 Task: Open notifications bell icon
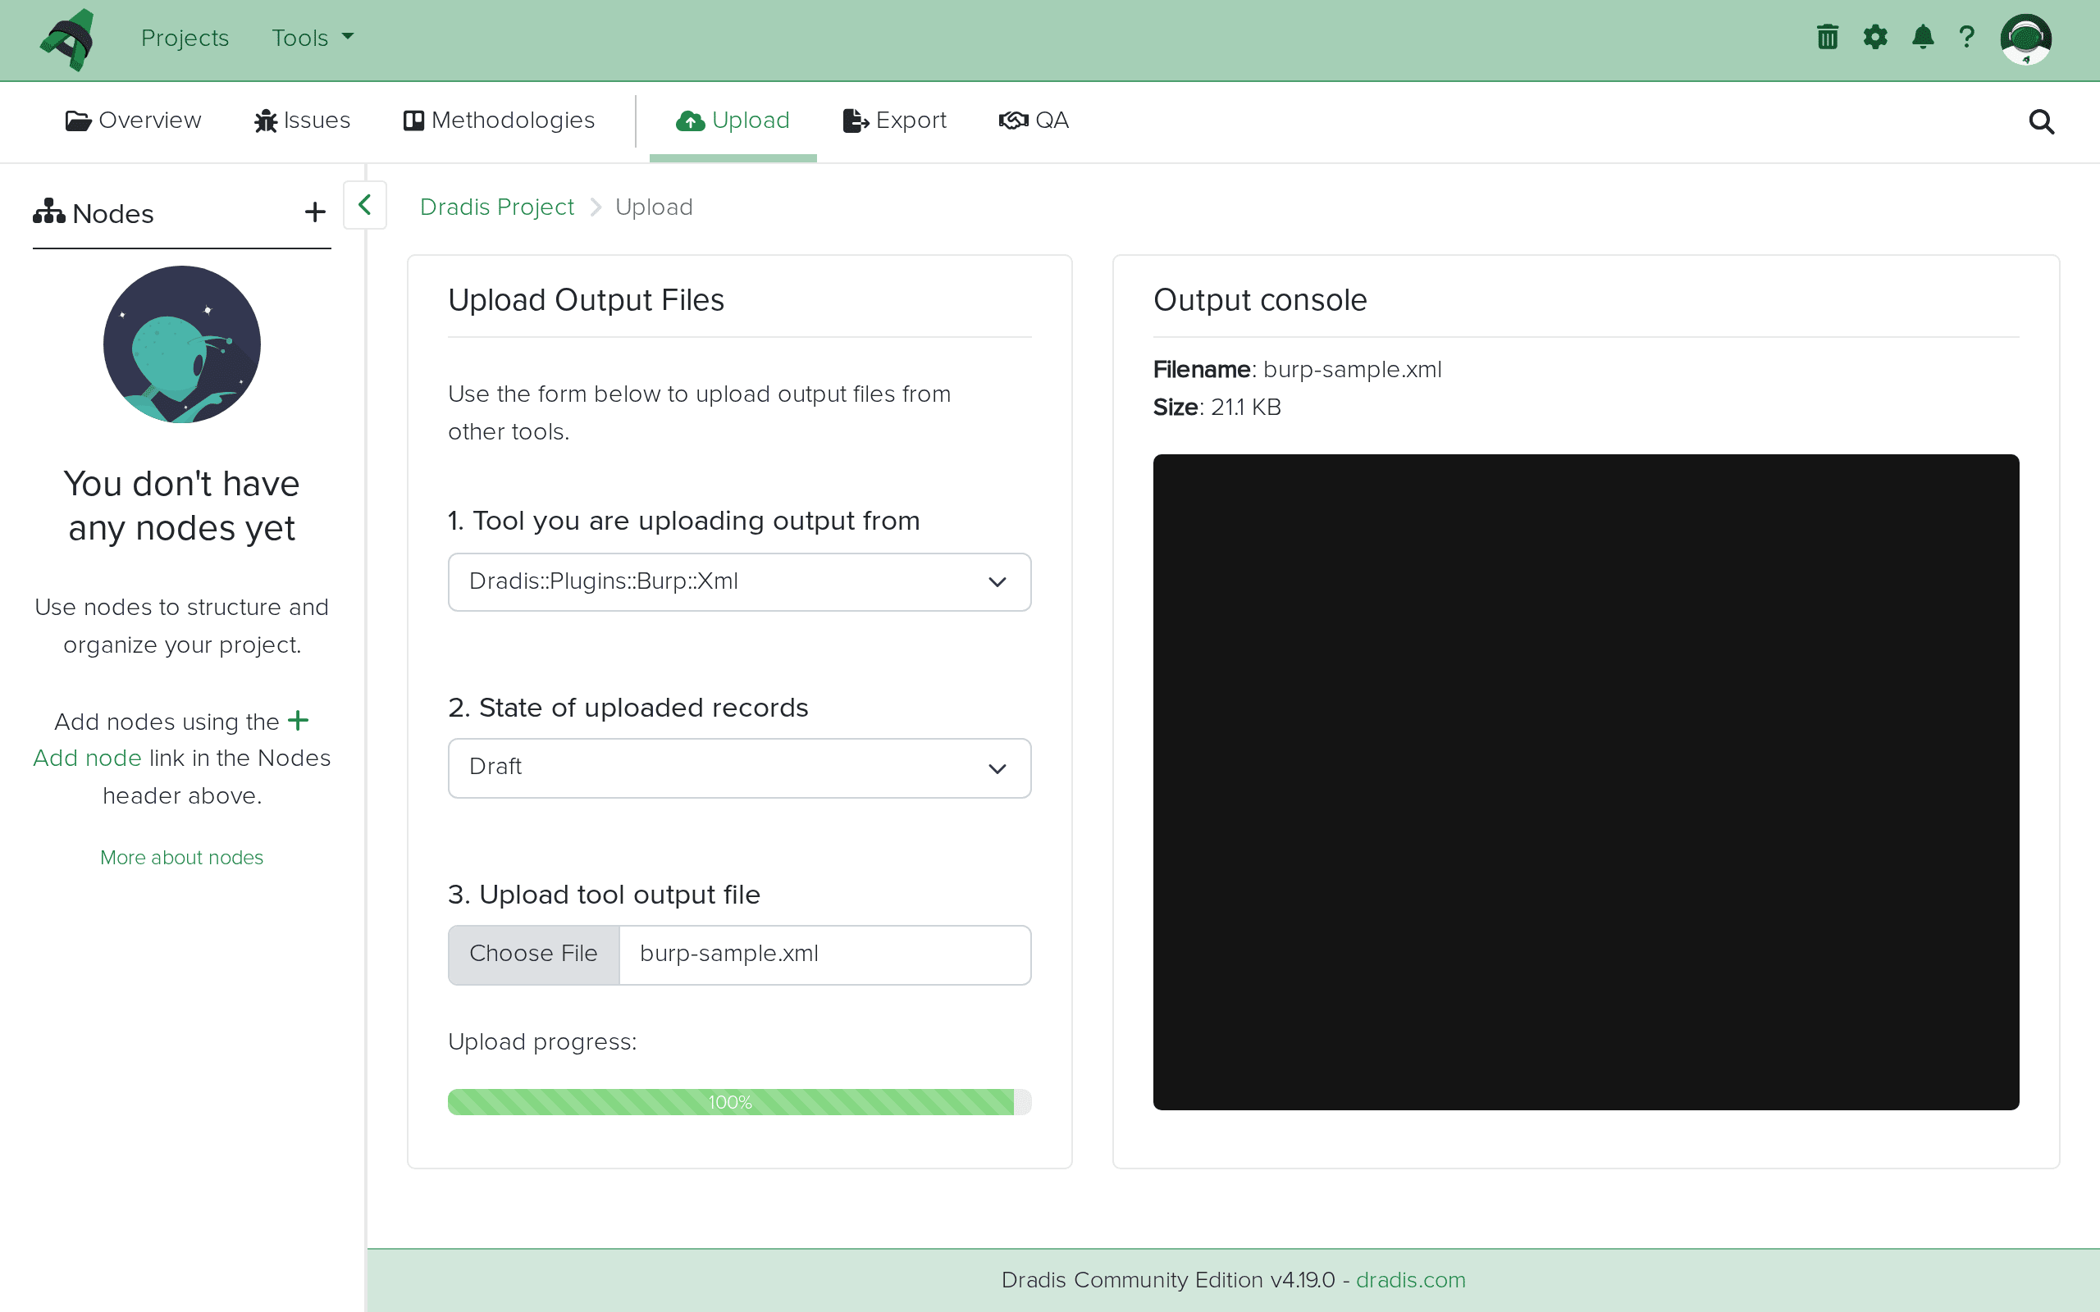point(1923,38)
